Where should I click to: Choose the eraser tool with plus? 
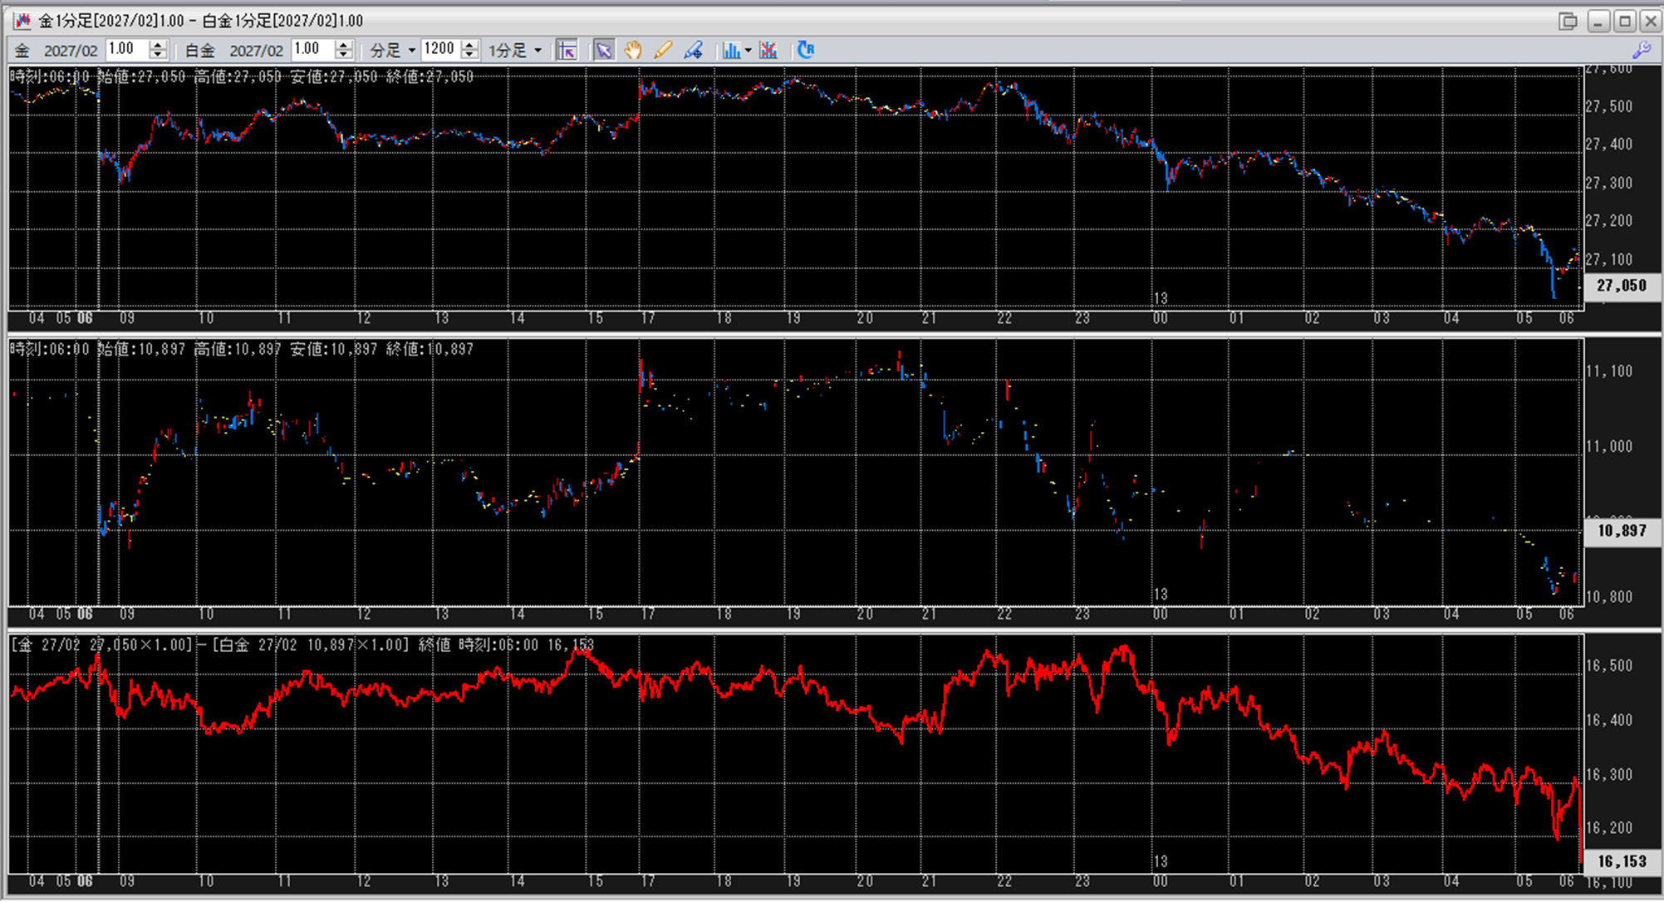693,50
